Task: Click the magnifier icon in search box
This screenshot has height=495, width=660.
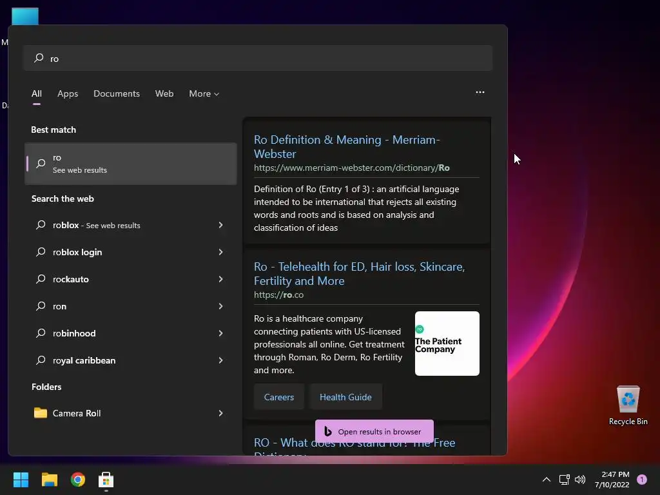Action: 39,57
